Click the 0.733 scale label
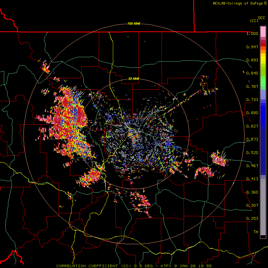The width and height of the screenshot is (268, 268). pos(252,100)
